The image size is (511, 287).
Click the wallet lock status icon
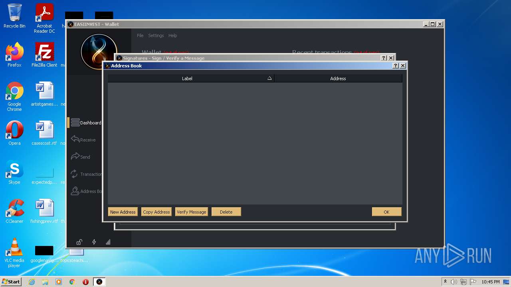click(79, 242)
